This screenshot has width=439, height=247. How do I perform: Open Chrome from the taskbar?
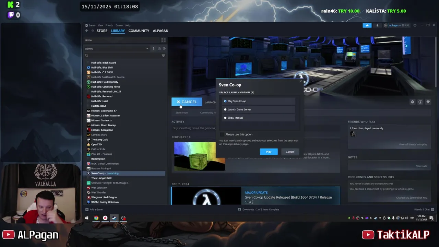96,218
